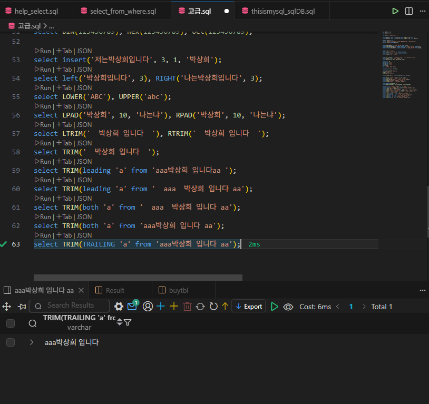Go to next results page chevron

364,307
